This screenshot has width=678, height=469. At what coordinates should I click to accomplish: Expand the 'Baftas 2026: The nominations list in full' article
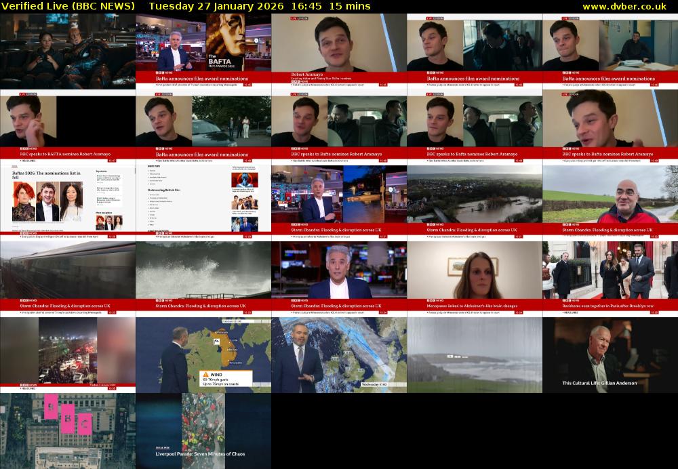coord(47,175)
